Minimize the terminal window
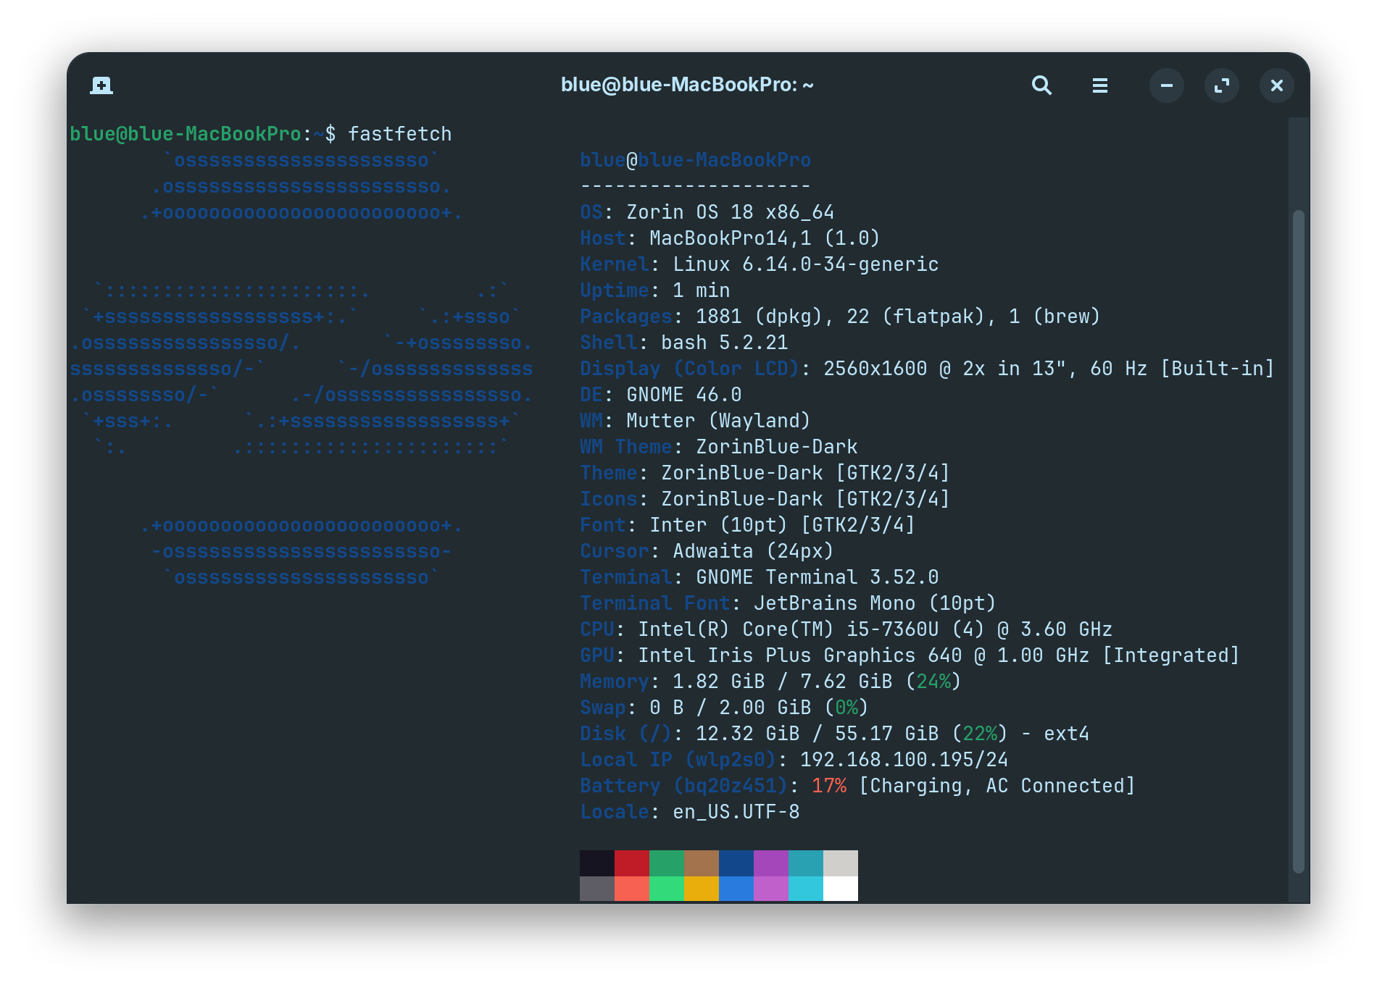The width and height of the screenshot is (1377, 985). 1166,85
